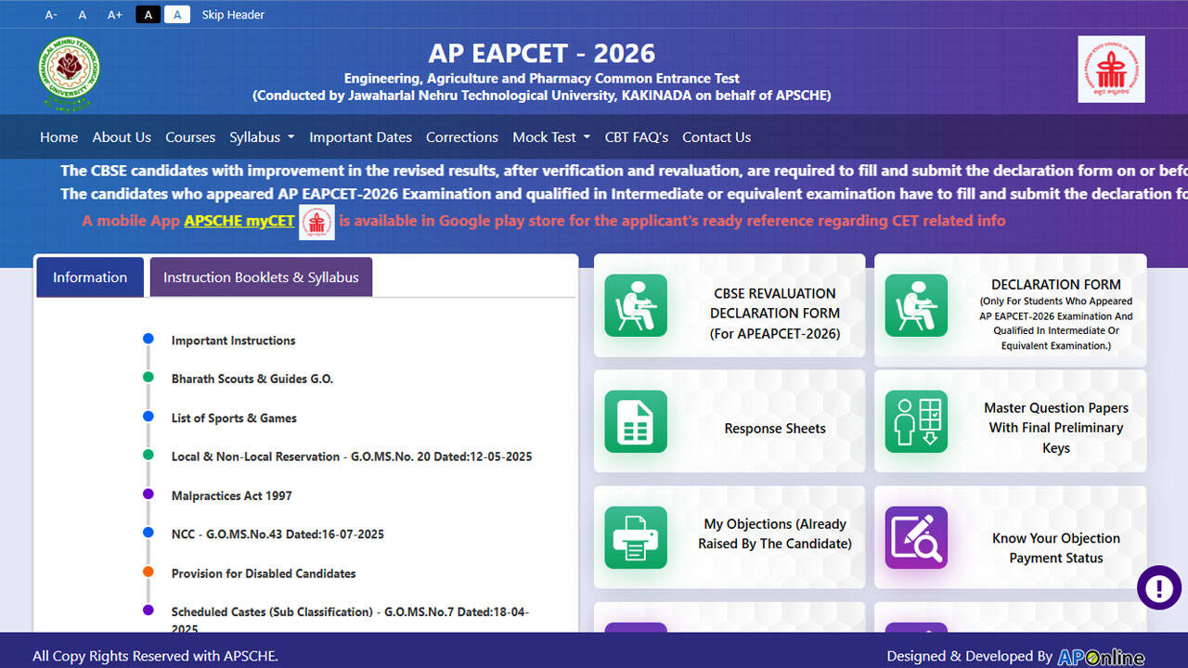Screen dimensions: 1188x668
Task: Click the Intermediate declaration scrolling notice
Action: pyautogui.click(x=624, y=194)
